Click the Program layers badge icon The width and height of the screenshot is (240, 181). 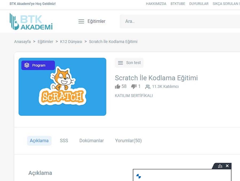[27, 65]
